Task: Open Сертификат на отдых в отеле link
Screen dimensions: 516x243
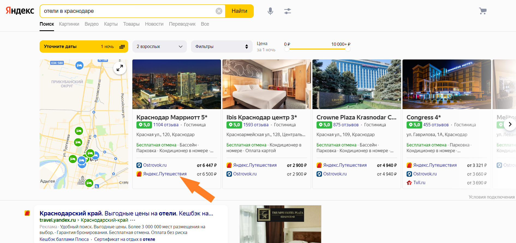Action: point(125,239)
